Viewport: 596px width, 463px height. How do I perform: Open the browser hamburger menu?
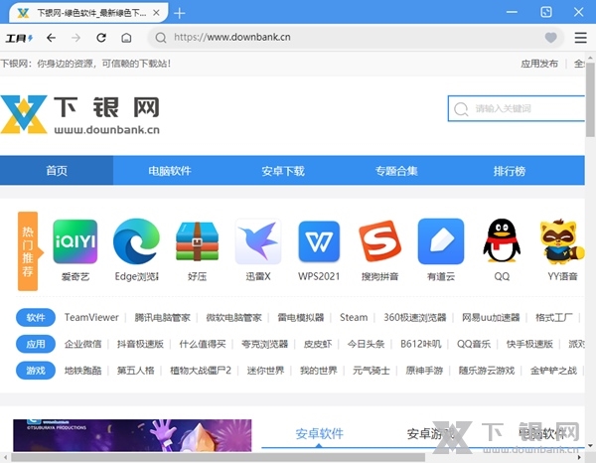(x=580, y=37)
